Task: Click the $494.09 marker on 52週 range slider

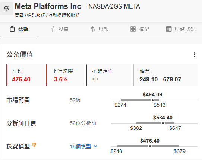Action: click(152, 100)
